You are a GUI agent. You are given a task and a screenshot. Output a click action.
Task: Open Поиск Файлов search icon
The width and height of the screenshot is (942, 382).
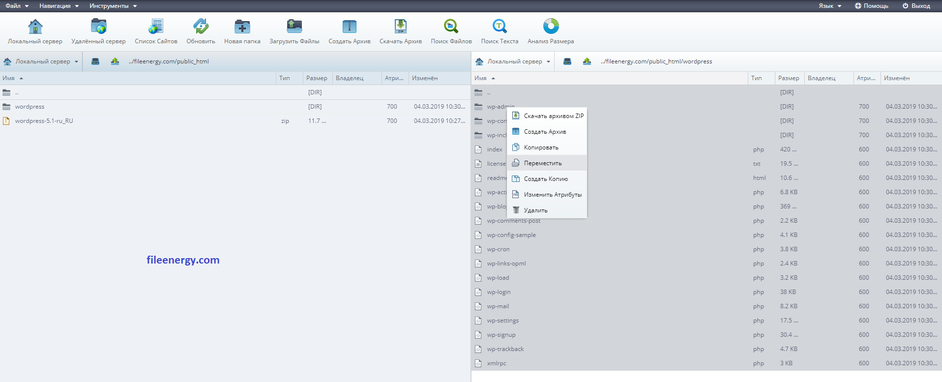coord(451,26)
